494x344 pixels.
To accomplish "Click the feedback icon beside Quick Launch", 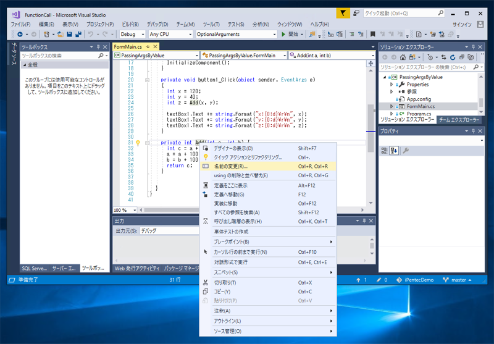I will click(356, 13).
